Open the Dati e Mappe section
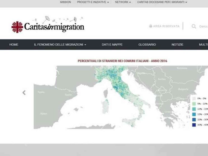The width and height of the screenshot is (208, 156). click(x=112, y=44)
